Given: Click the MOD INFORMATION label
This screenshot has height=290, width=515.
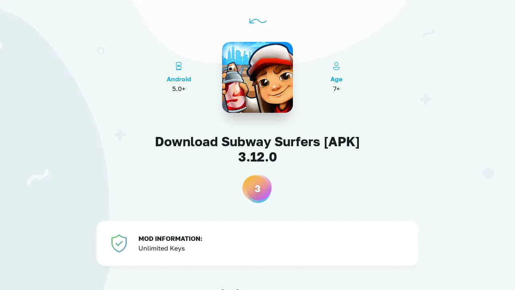Looking at the screenshot, I should [x=170, y=239].
